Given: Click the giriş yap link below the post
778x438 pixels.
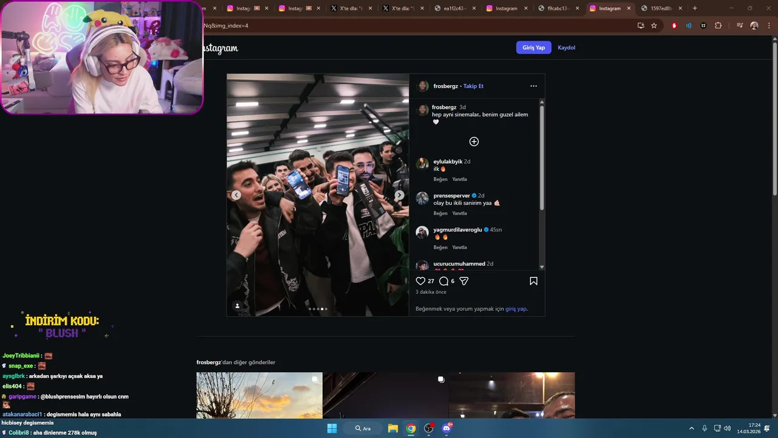Looking at the screenshot, I should coord(516,309).
